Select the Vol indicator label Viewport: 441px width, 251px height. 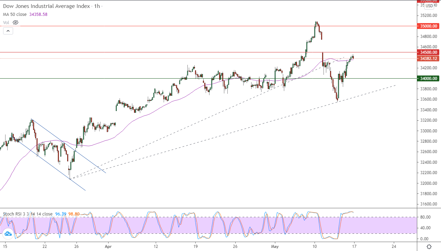[6, 22]
